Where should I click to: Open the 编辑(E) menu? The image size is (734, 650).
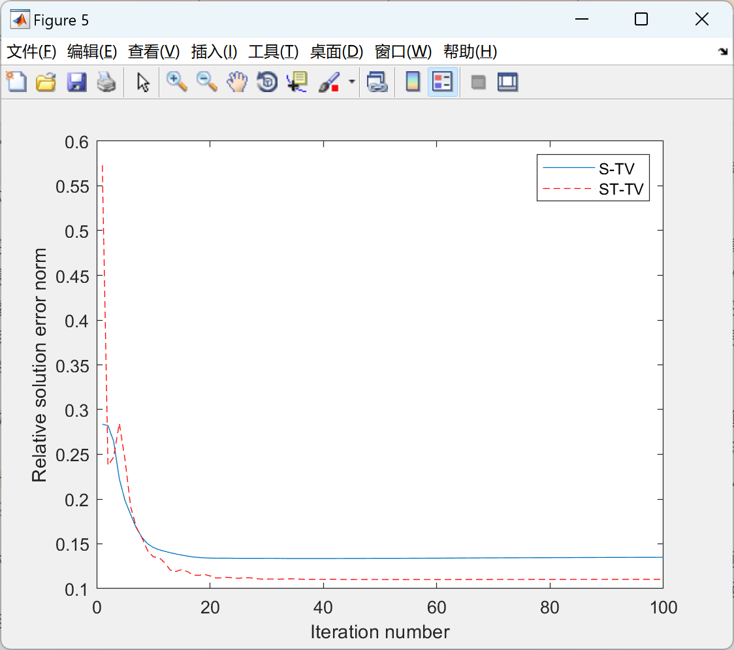[92, 52]
